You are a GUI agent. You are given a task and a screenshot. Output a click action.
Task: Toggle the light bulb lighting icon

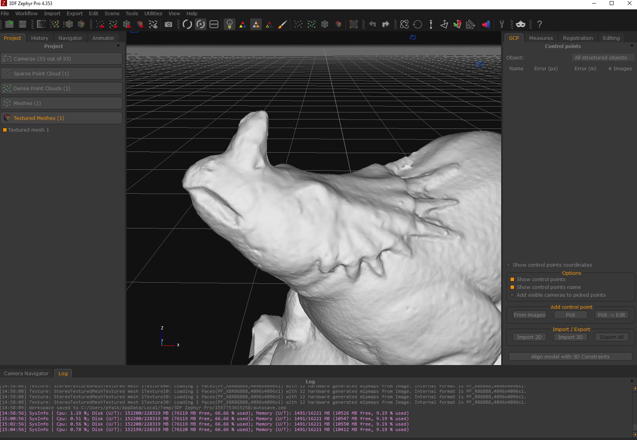[230, 24]
